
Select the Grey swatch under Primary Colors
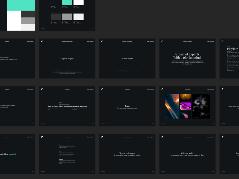point(56,17)
